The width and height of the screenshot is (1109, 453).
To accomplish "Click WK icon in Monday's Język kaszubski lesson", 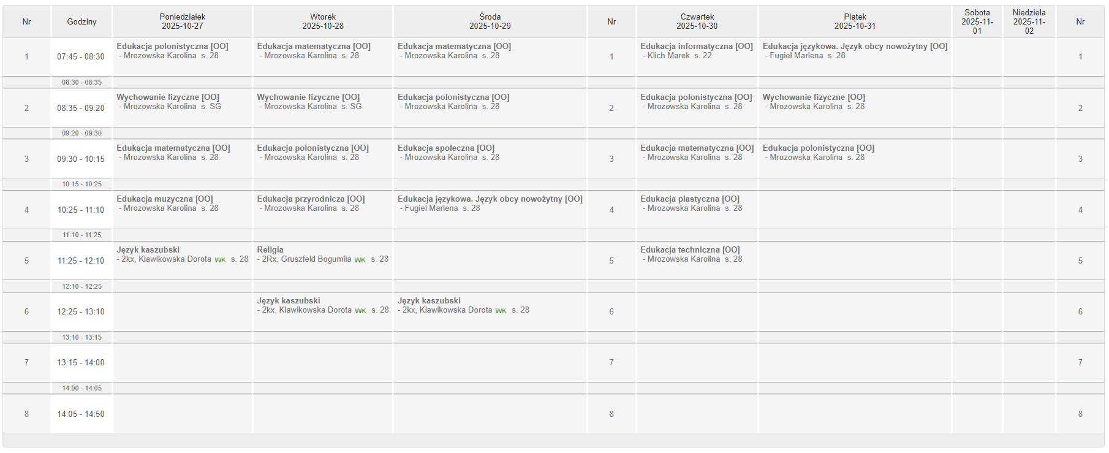I will coord(220,260).
